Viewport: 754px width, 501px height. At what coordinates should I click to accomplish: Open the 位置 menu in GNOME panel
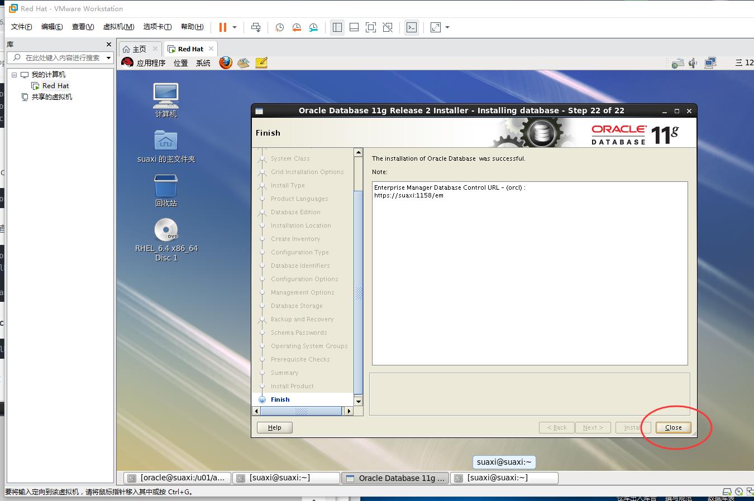tap(180, 63)
